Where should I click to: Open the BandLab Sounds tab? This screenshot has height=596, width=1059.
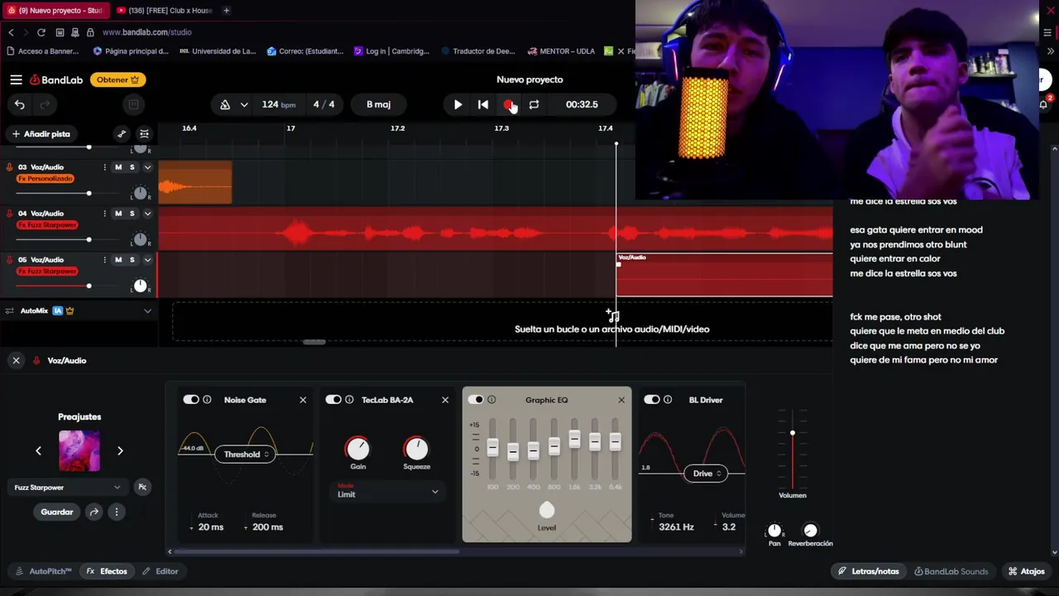coord(951,571)
